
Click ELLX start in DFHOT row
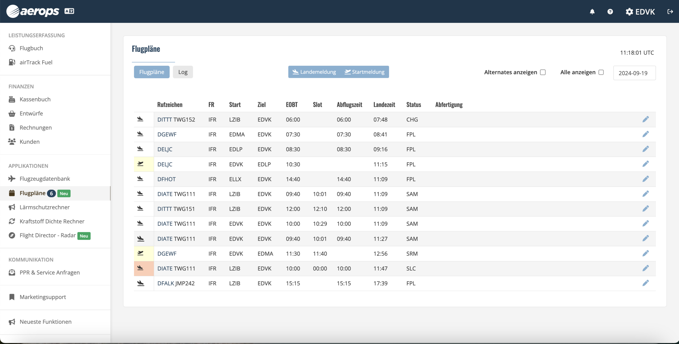(x=235, y=179)
